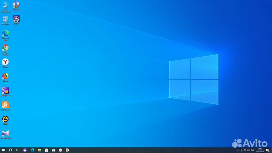Select the Yandex browser desktop shortcut
This screenshot has height=153, width=272.
pyautogui.click(x=5, y=63)
